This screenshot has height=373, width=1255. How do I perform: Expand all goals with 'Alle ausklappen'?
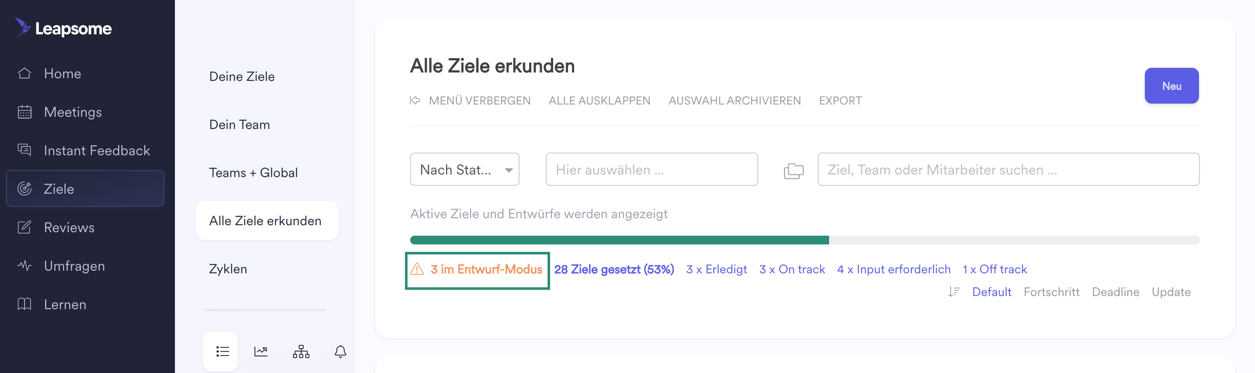(599, 101)
